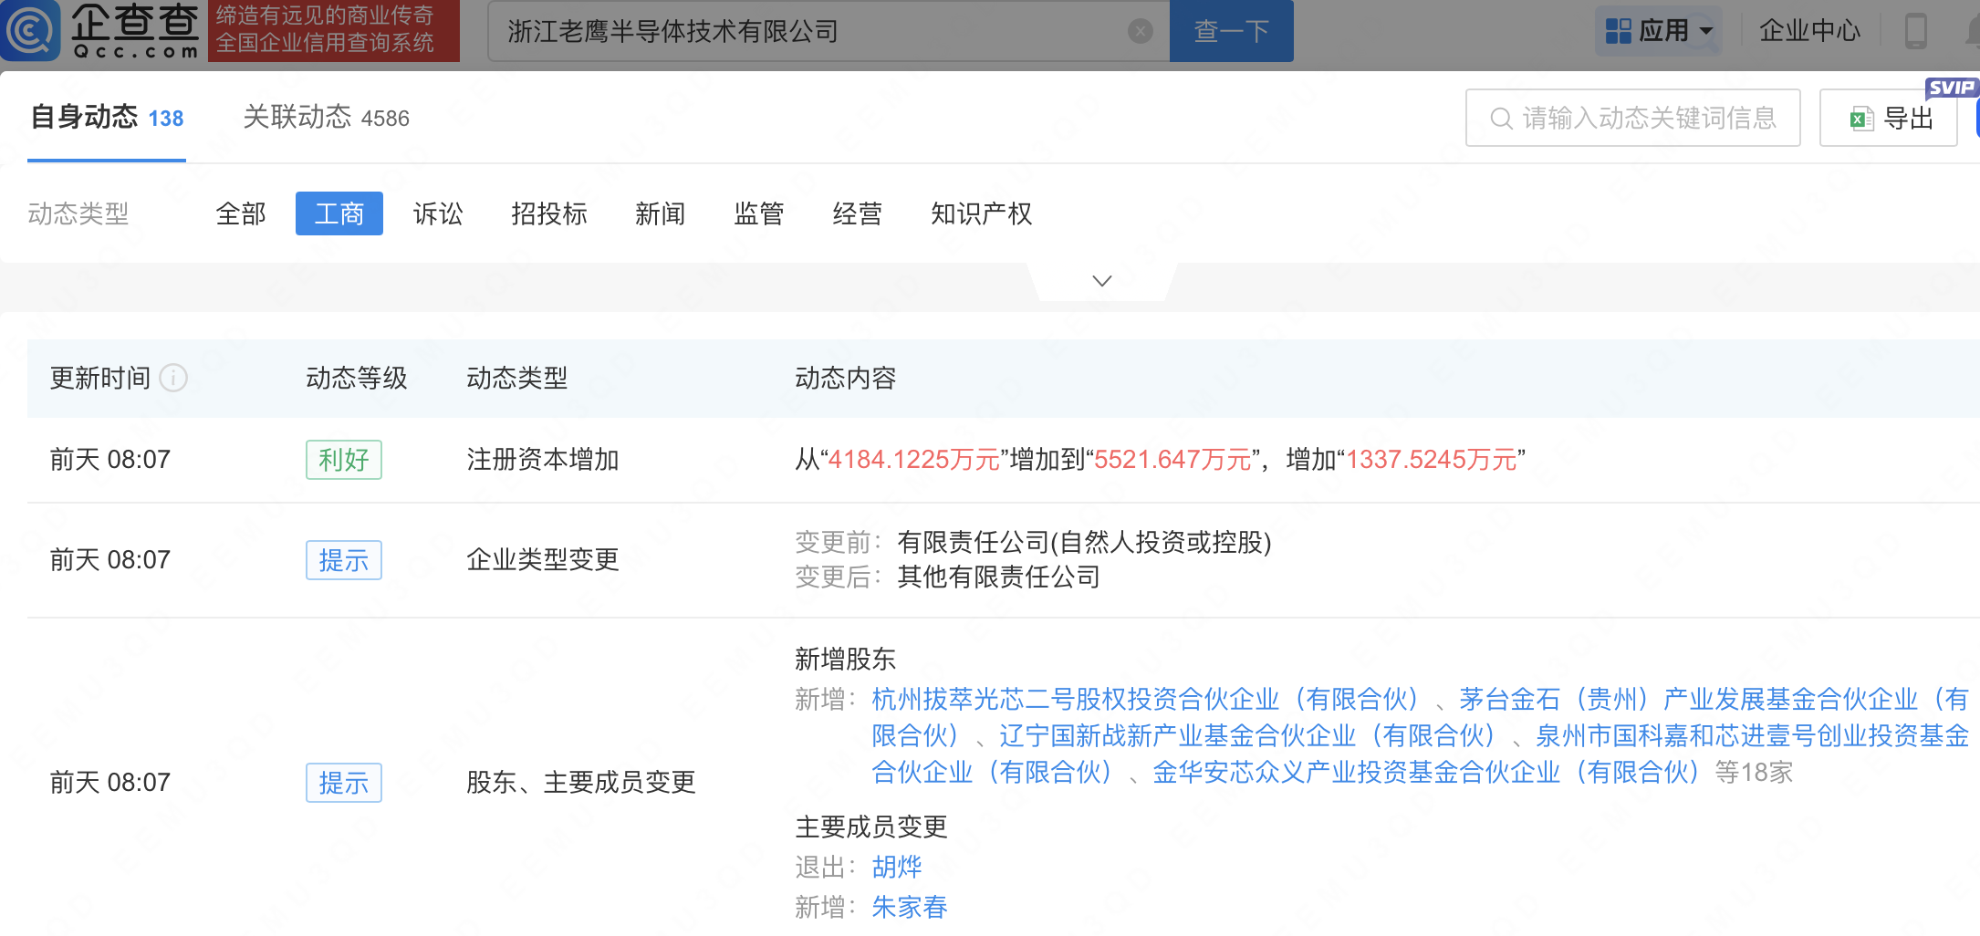Click the Excel icon on 导出 button
The height and width of the screenshot is (936, 1980).
pyautogui.click(x=1860, y=119)
